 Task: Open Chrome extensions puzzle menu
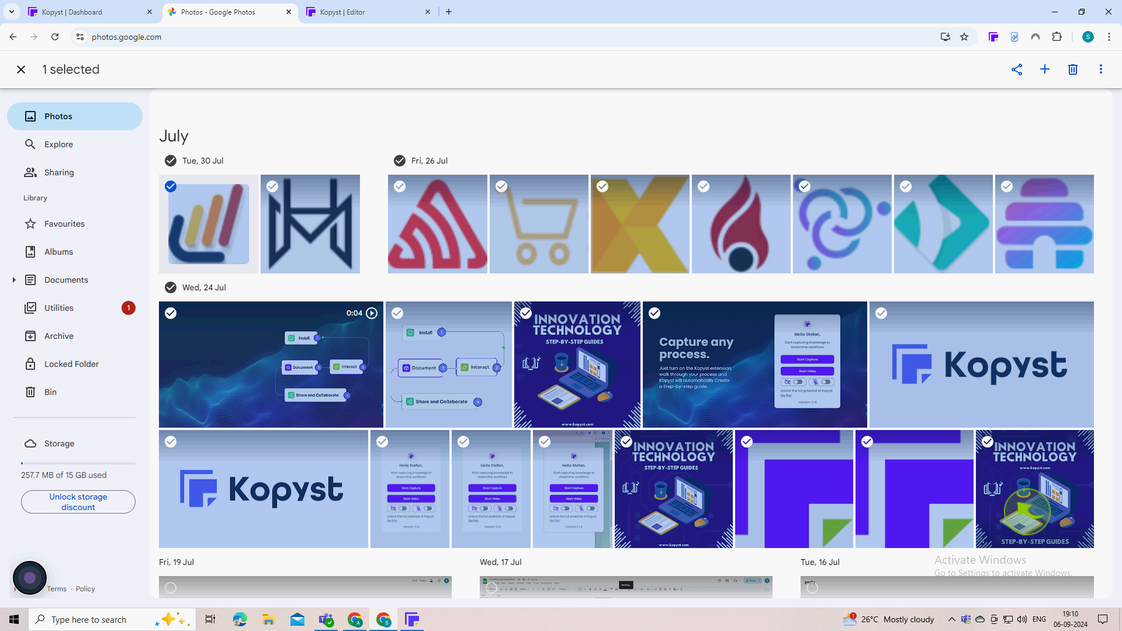(x=1057, y=37)
